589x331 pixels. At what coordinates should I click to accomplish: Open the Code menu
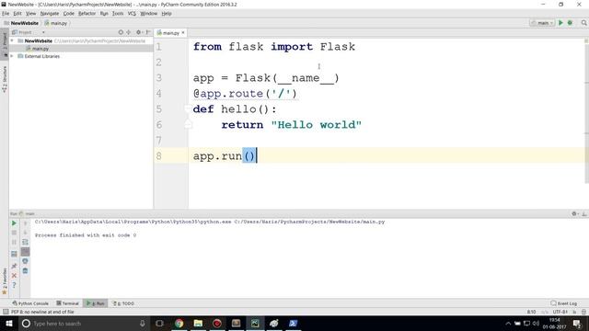(68, 14)
